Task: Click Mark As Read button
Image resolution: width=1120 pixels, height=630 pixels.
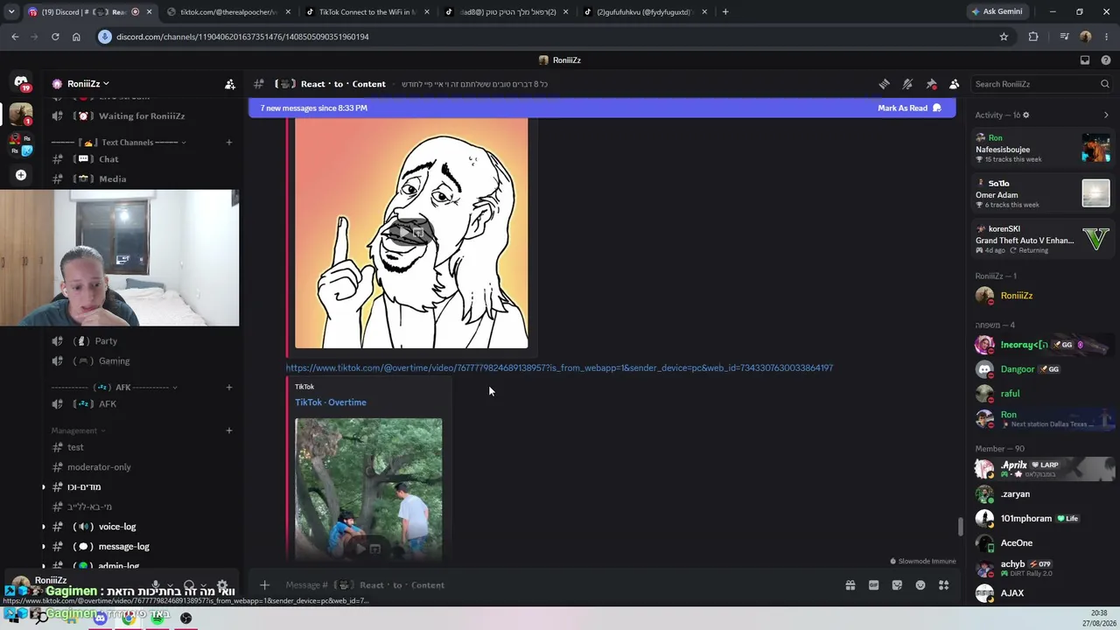Action: (909, 108)
